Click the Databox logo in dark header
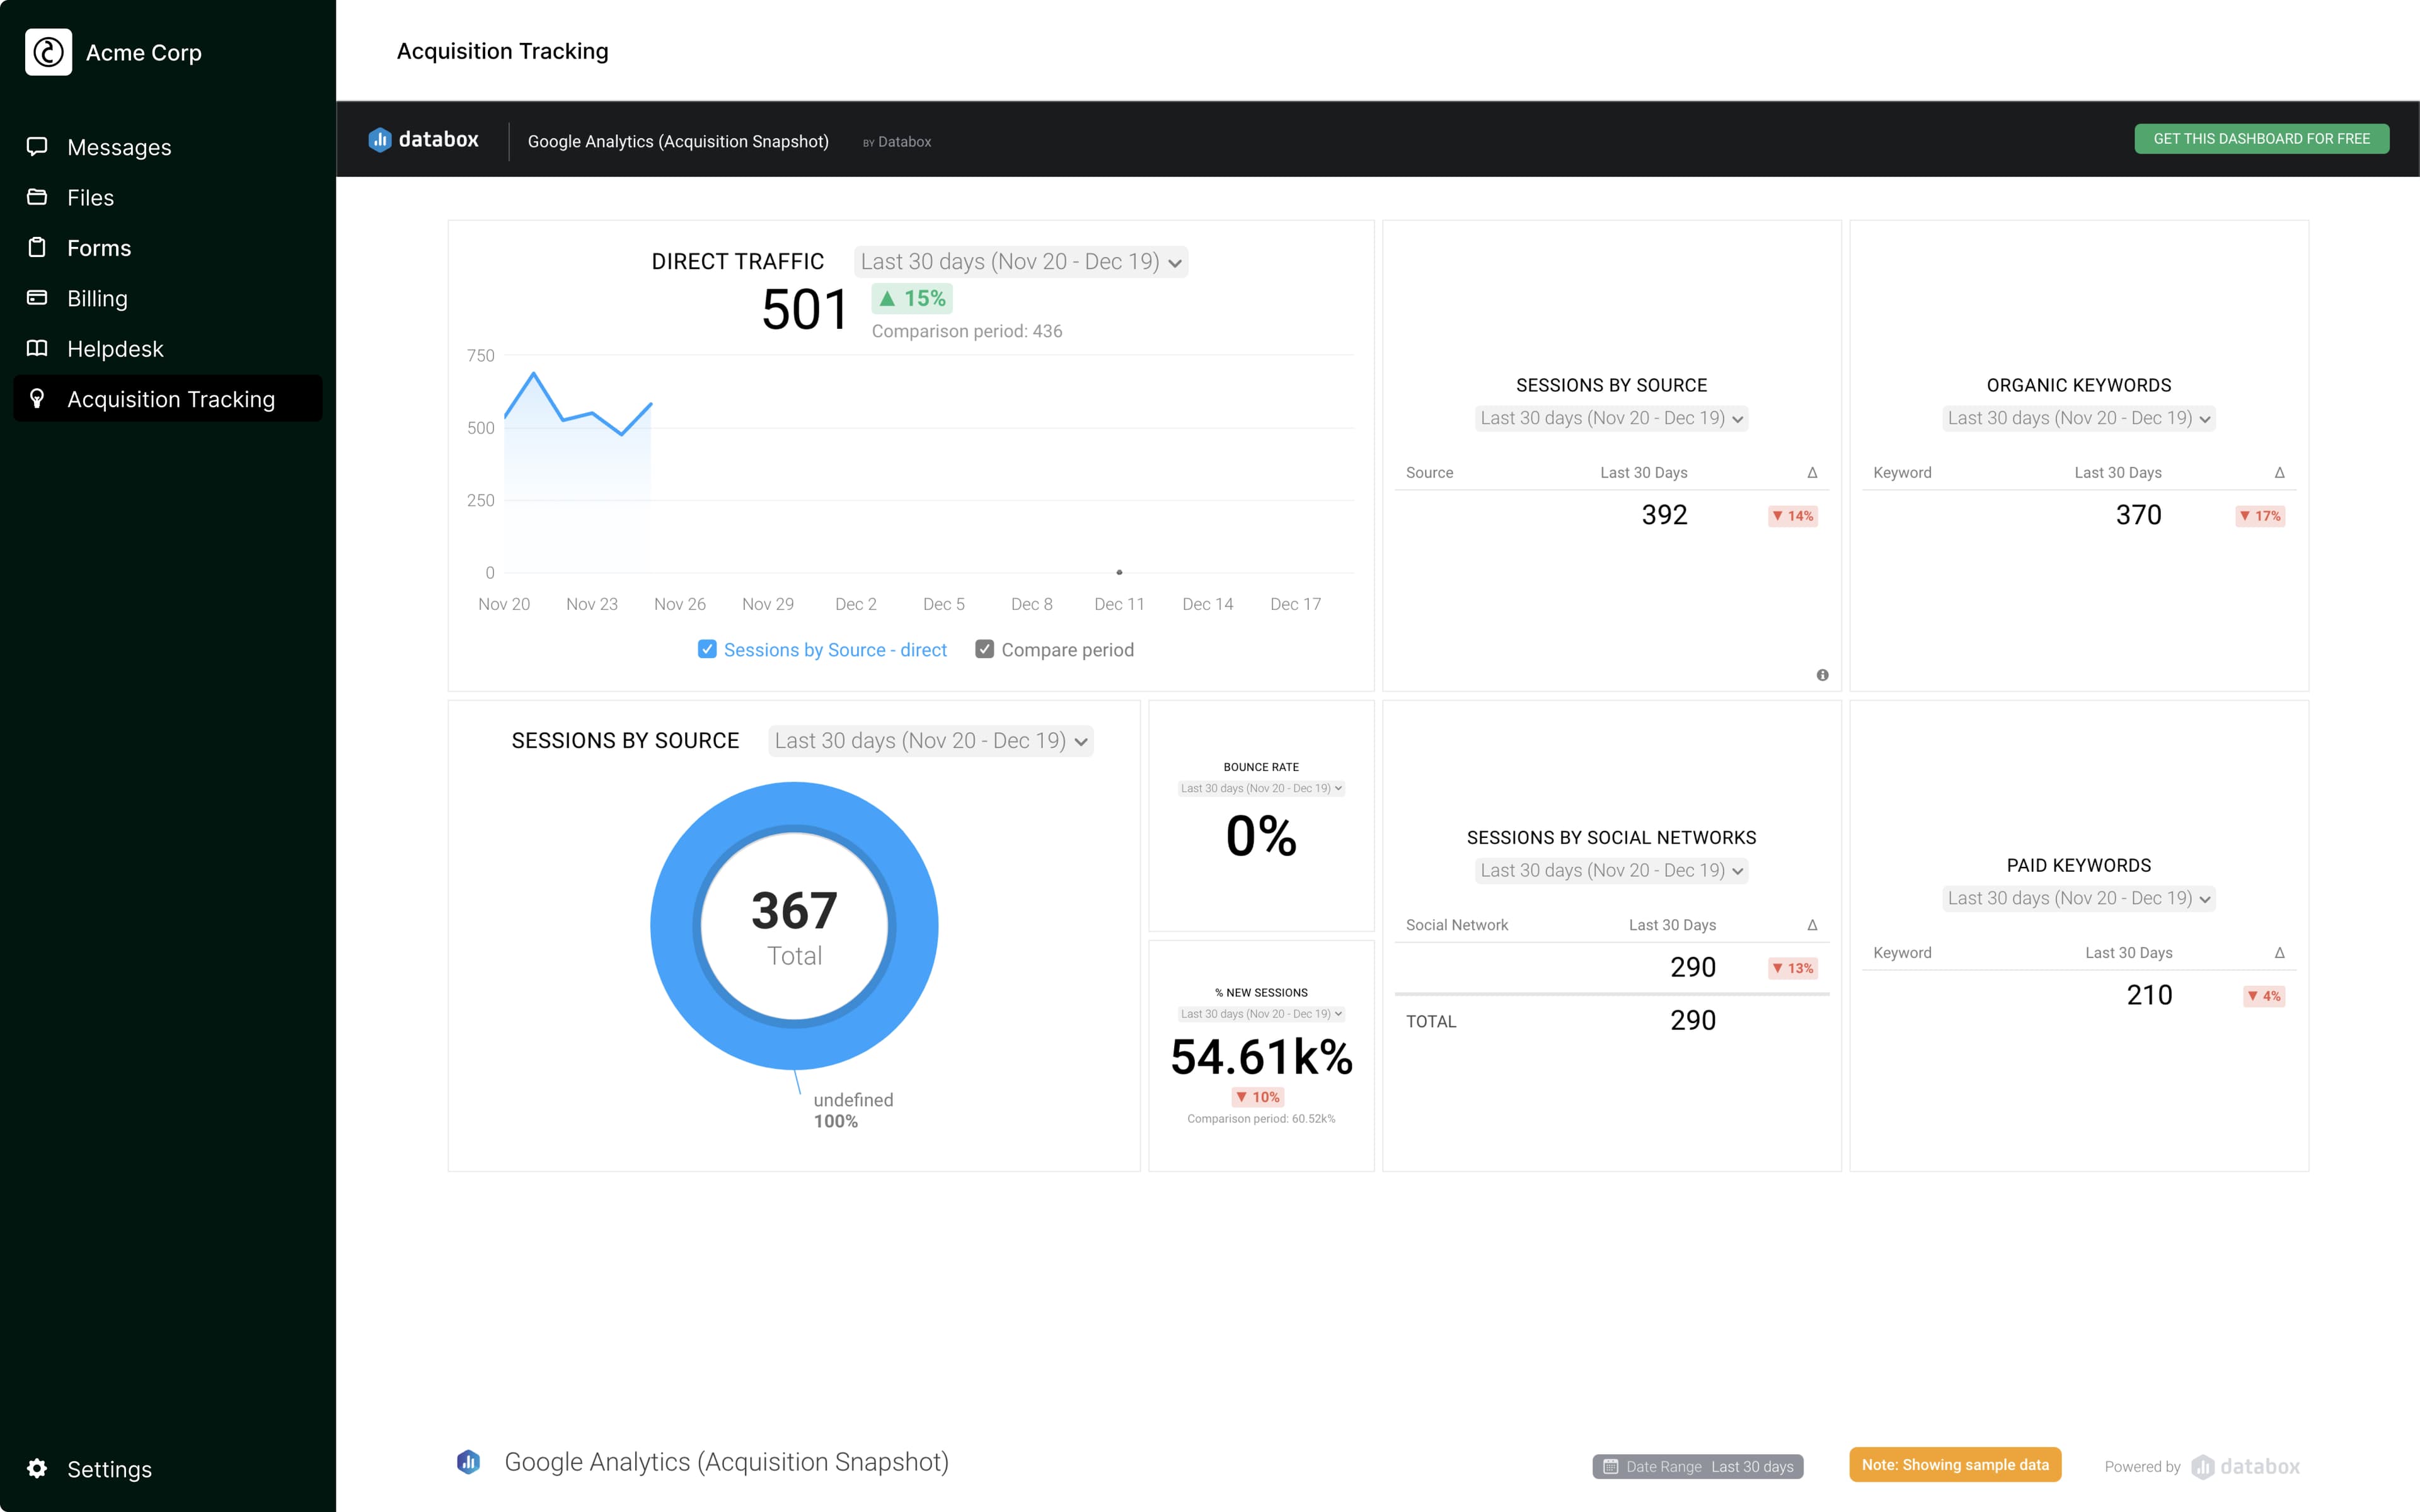Image resolution: width=2420 pixels, height=1512 pixels. click(424, 140)
